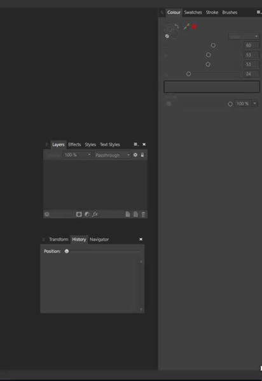Select the History tab

click(x=79, y=239)
